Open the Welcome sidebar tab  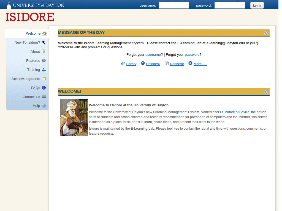(x=26, y=34)
